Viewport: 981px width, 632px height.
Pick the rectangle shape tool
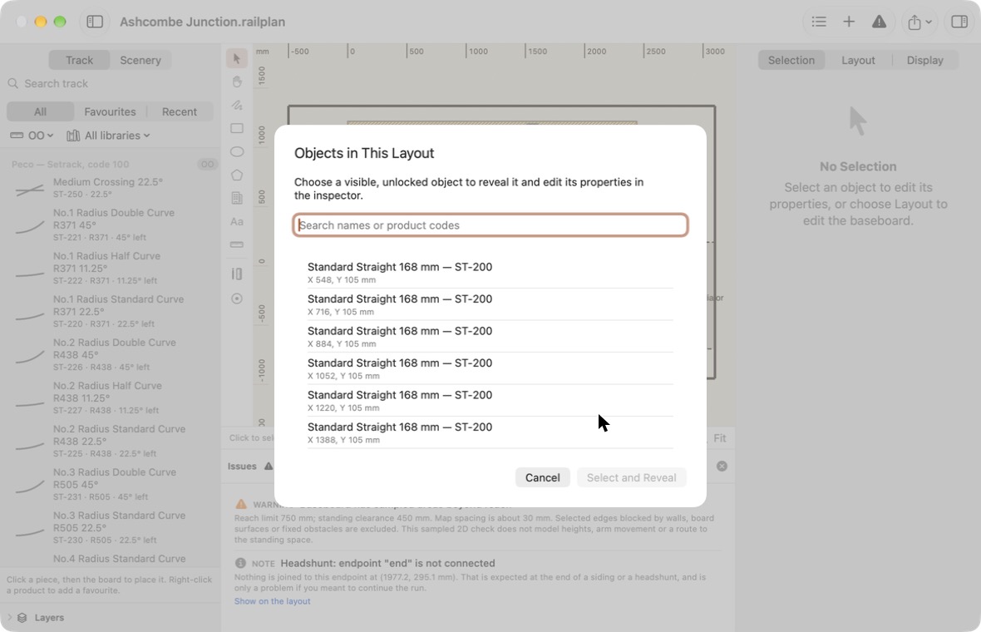click(x=236, y=128)
